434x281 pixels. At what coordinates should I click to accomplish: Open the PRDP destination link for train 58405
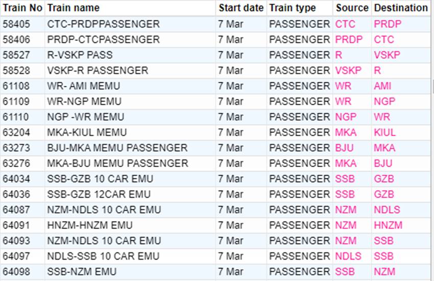pos(388,24)
